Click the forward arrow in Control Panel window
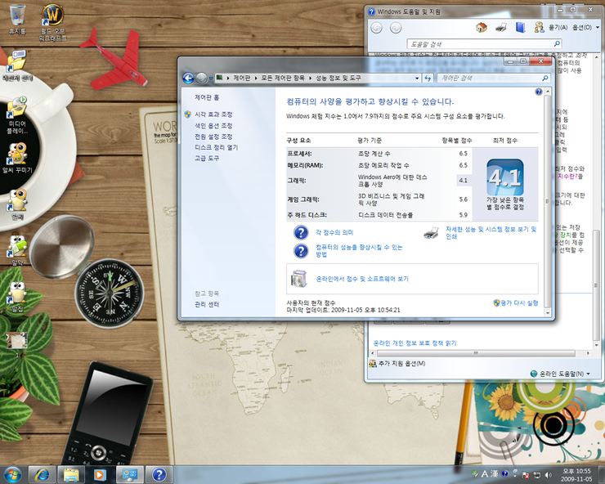605x484 pixels. (201, 78)
